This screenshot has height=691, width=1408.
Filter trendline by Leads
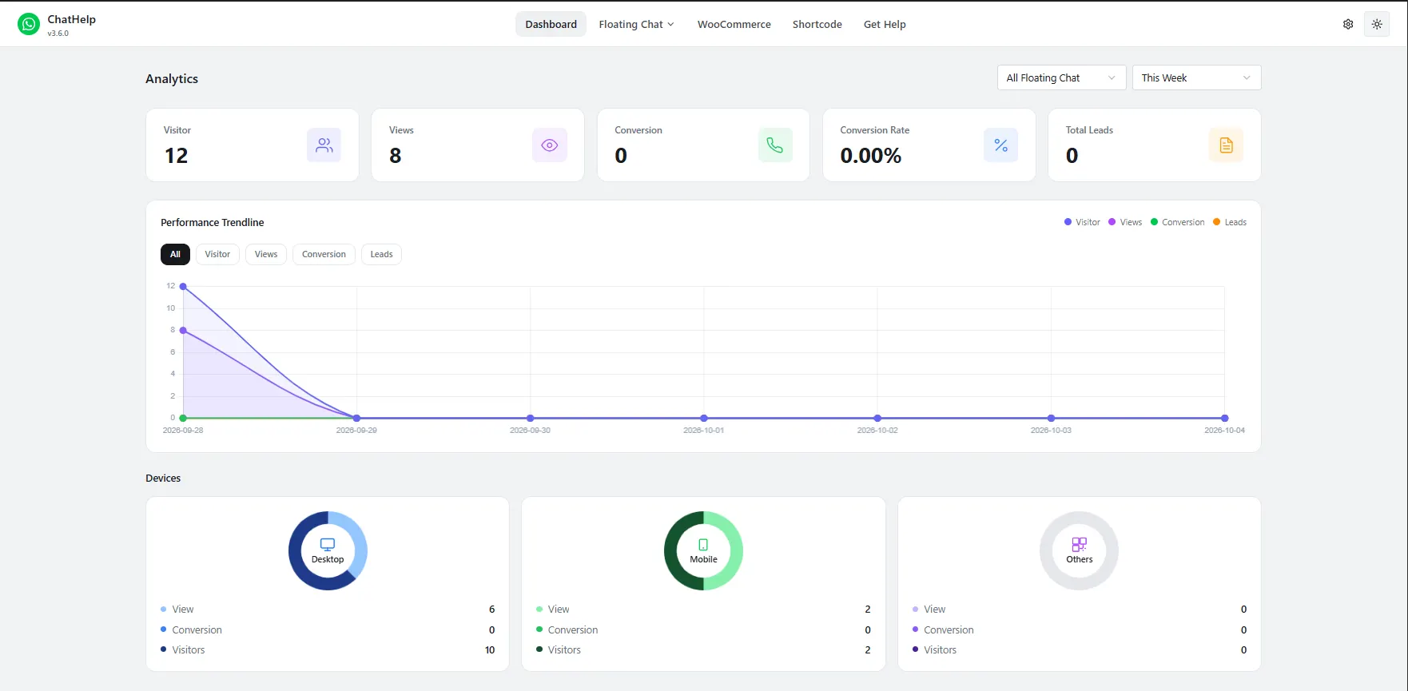381,254
